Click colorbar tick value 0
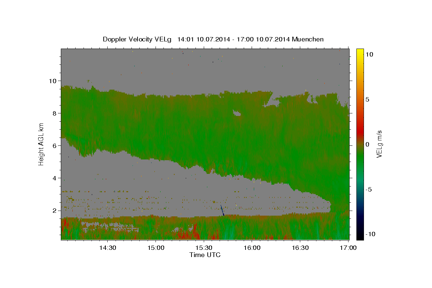 (x=367, y=144)
